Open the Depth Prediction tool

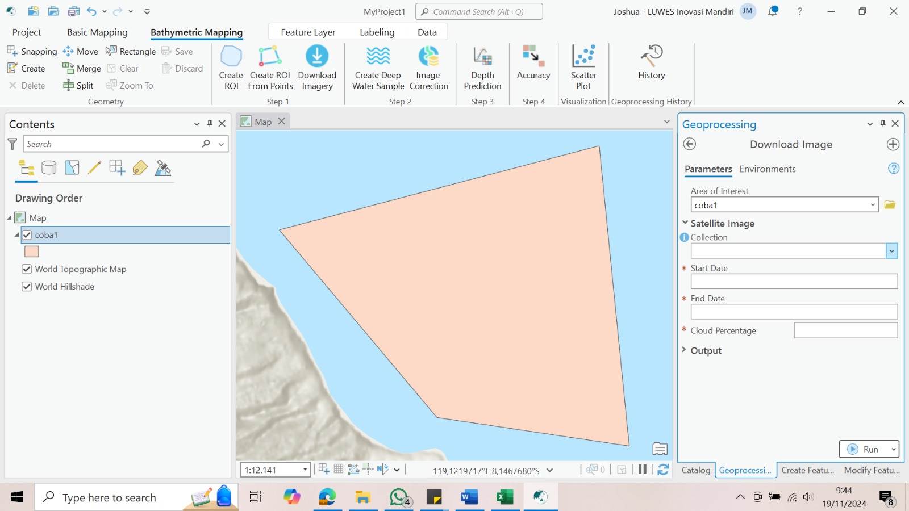[482, 68]
